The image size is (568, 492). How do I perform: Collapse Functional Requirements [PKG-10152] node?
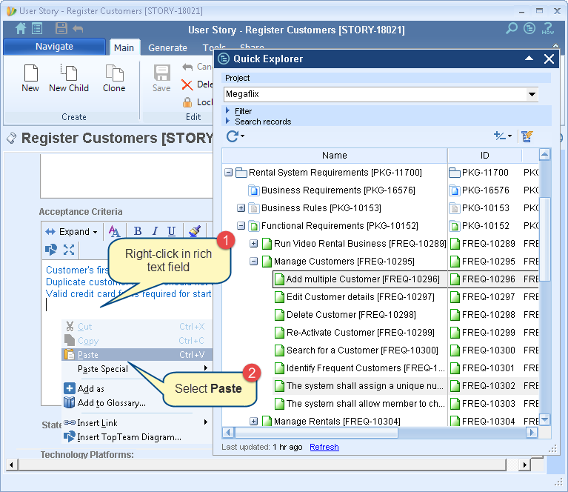[x=241, y=226]
